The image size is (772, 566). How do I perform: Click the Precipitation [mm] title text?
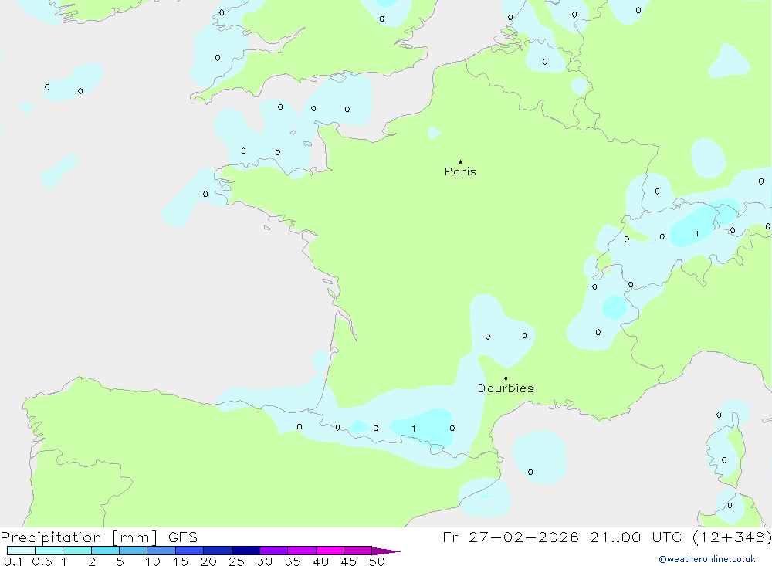(x=80, y=537)
